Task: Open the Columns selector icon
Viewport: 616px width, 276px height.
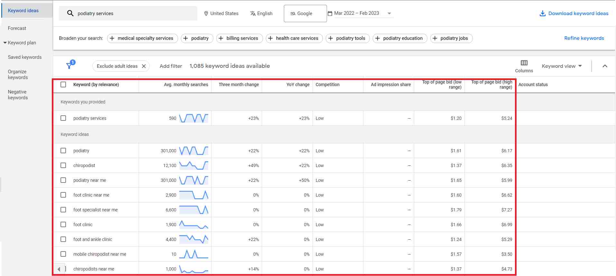Action: coord(524,63)
